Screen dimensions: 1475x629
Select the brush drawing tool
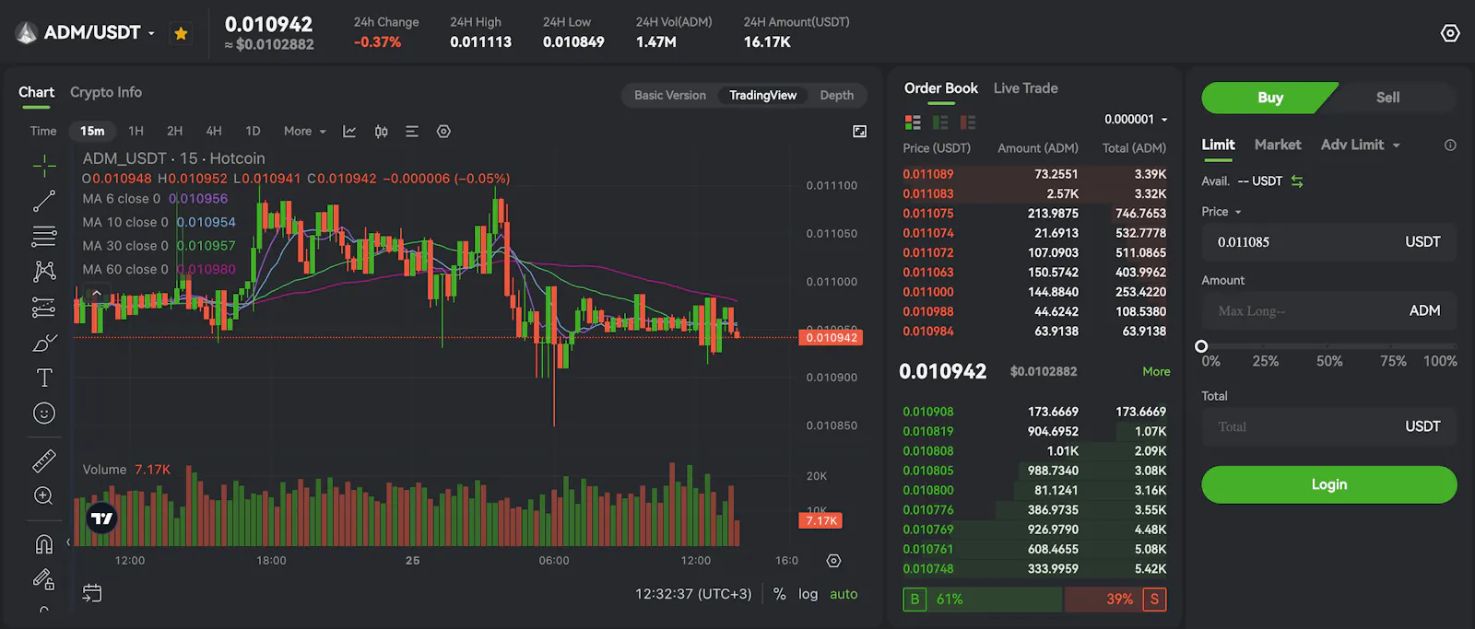click(44, 343)
